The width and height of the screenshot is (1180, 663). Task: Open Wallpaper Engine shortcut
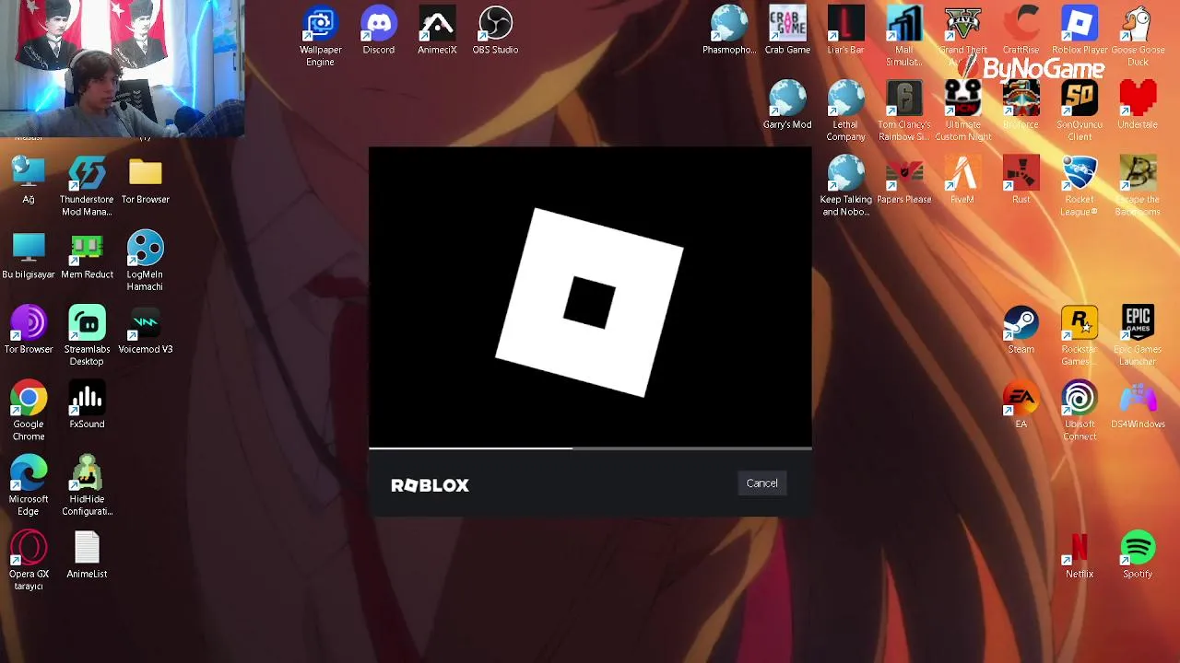[320, 37]
